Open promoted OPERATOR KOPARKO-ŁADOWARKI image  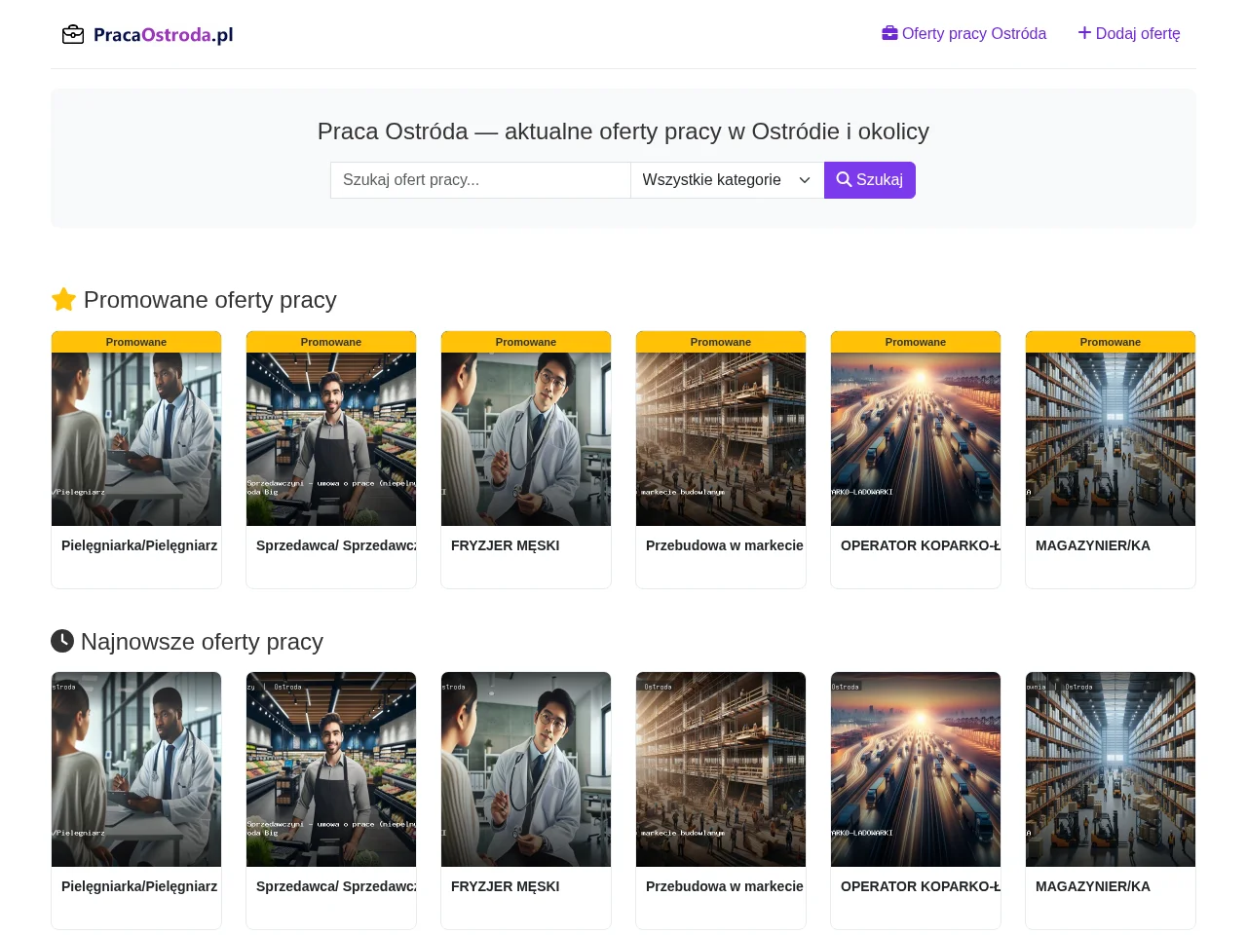(x=916, y=439)
